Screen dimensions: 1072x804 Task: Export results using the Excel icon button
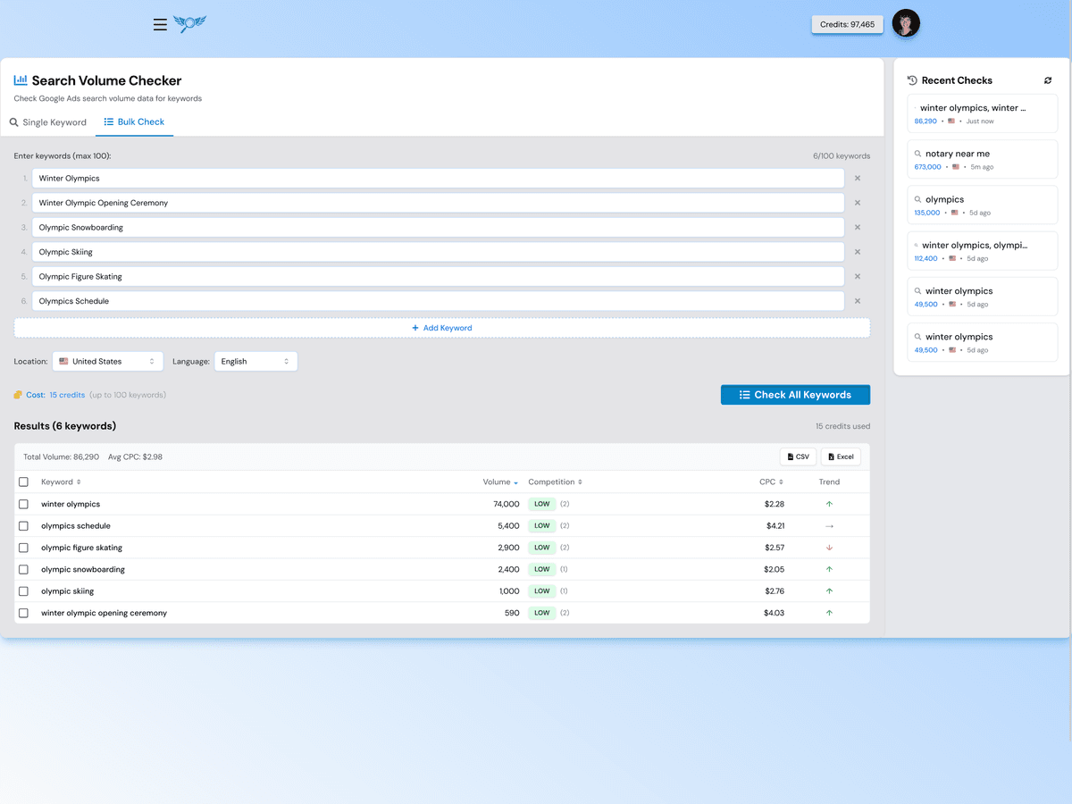pyautogui.click(x=840, y=456)
